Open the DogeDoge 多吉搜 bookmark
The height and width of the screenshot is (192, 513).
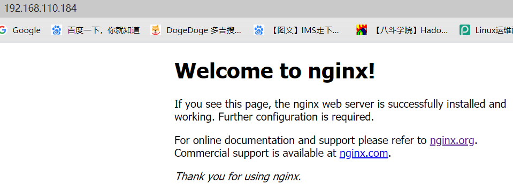point(196,30)
